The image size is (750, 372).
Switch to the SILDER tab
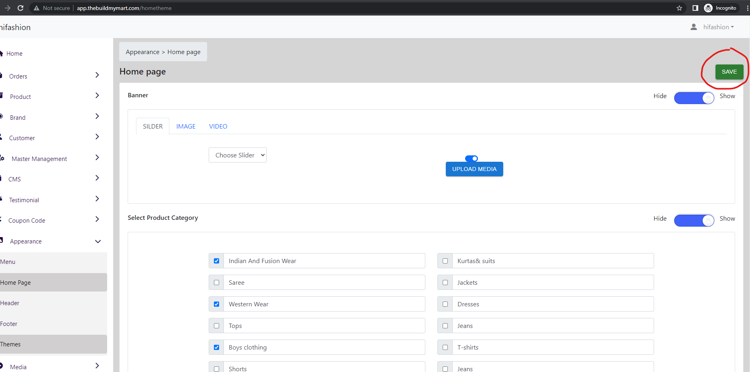(x=152, y=126)
